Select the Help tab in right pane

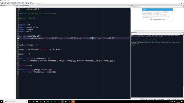pos(133,31)
